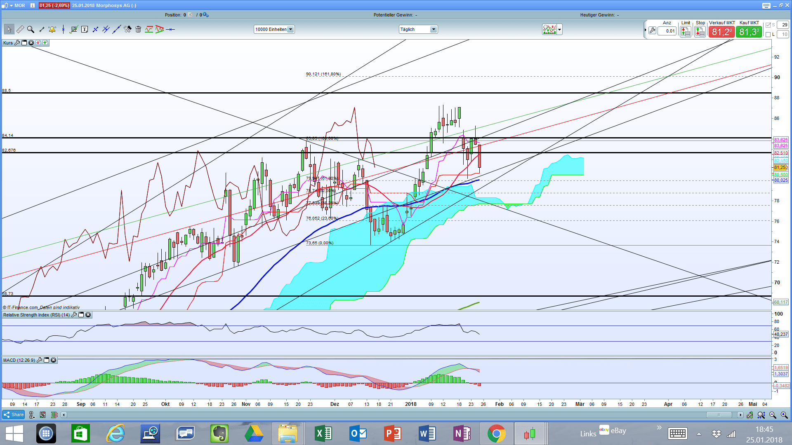Toggle Position lock checkbox
Image resolution: width=792 pixels, height=445 pixels.
[x=190, y=15]
